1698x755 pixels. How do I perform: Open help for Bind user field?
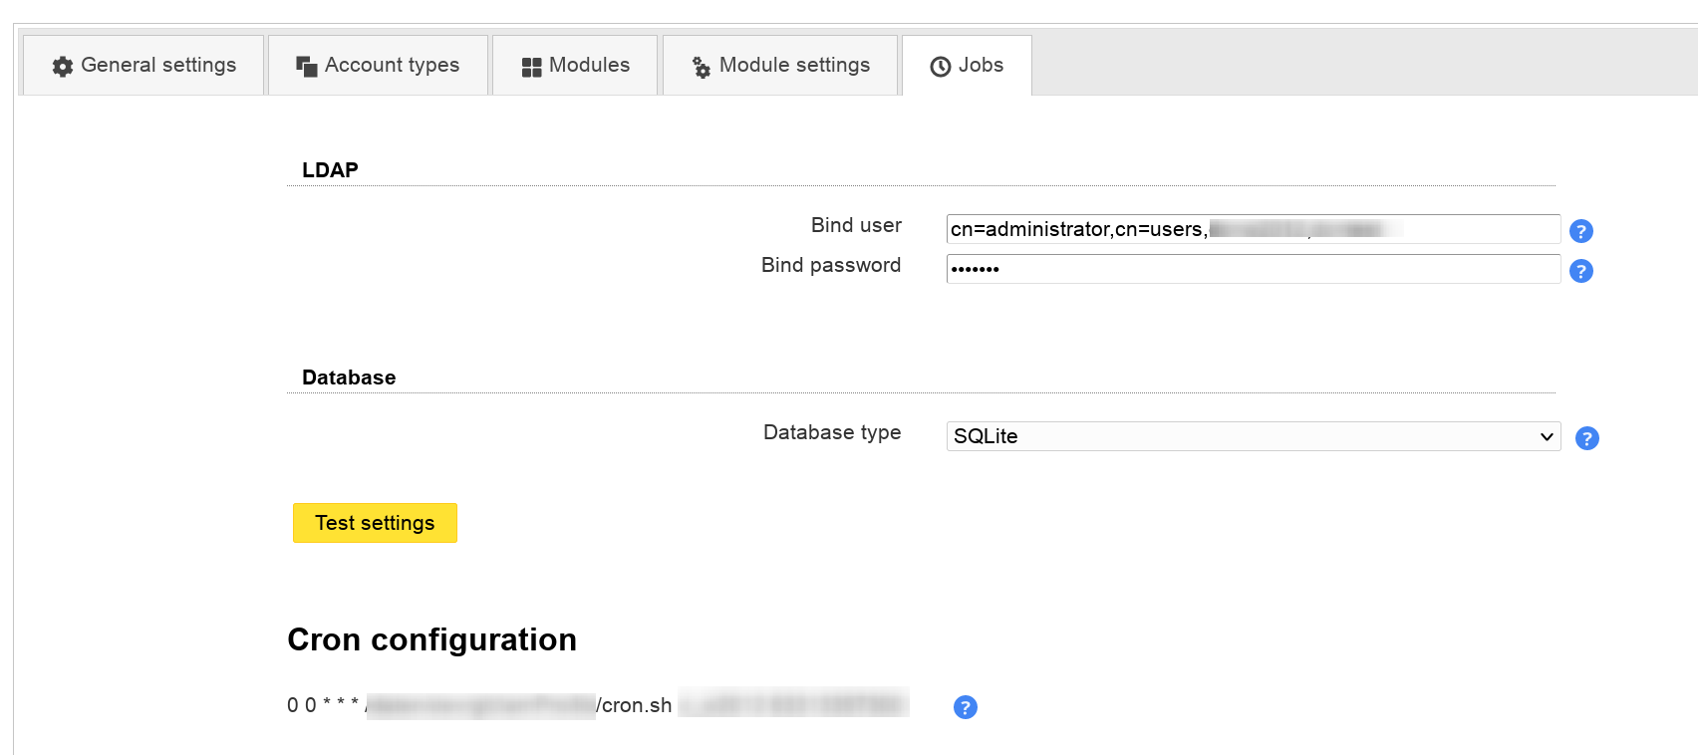1580,231
